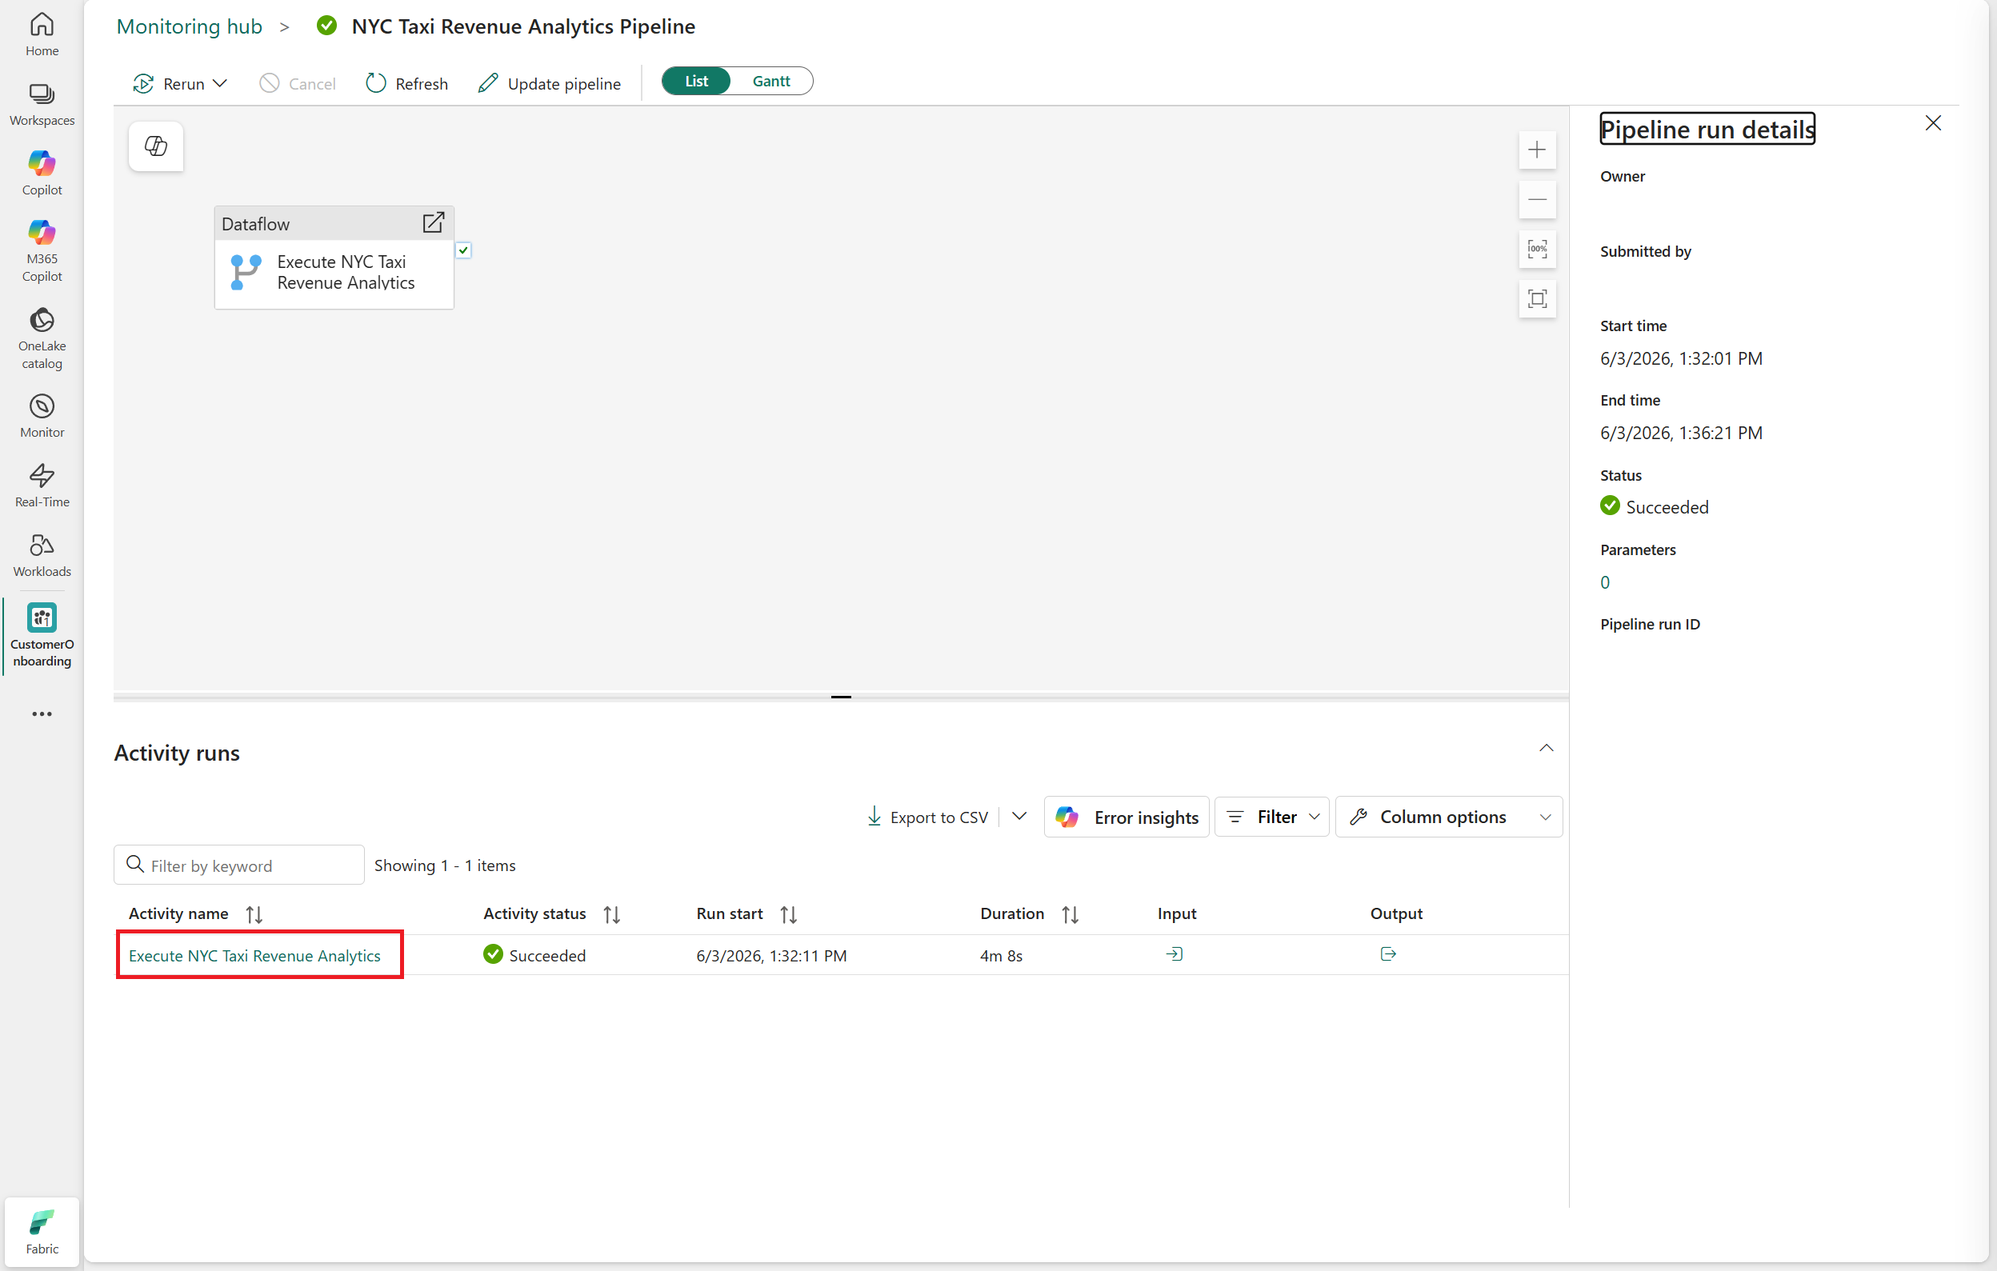
Task: Click the duration value 4m 8s
Action: 1001,956
